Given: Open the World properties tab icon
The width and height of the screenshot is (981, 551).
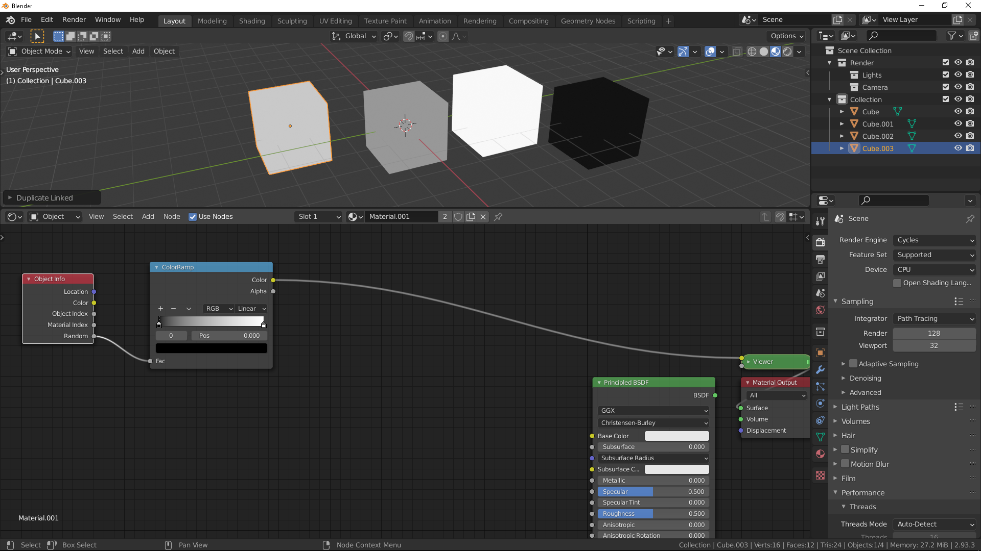Looking at the screenshot, I should 820,310.
